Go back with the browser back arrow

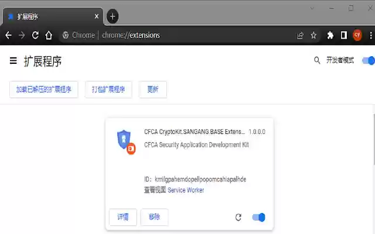click(9, 35)
